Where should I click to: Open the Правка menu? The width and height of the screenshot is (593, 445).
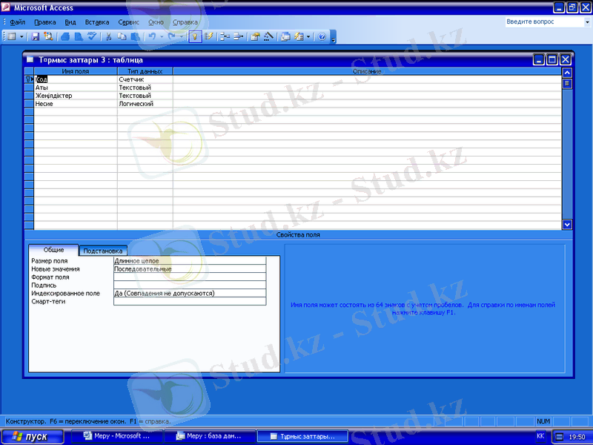pos(45,22)
